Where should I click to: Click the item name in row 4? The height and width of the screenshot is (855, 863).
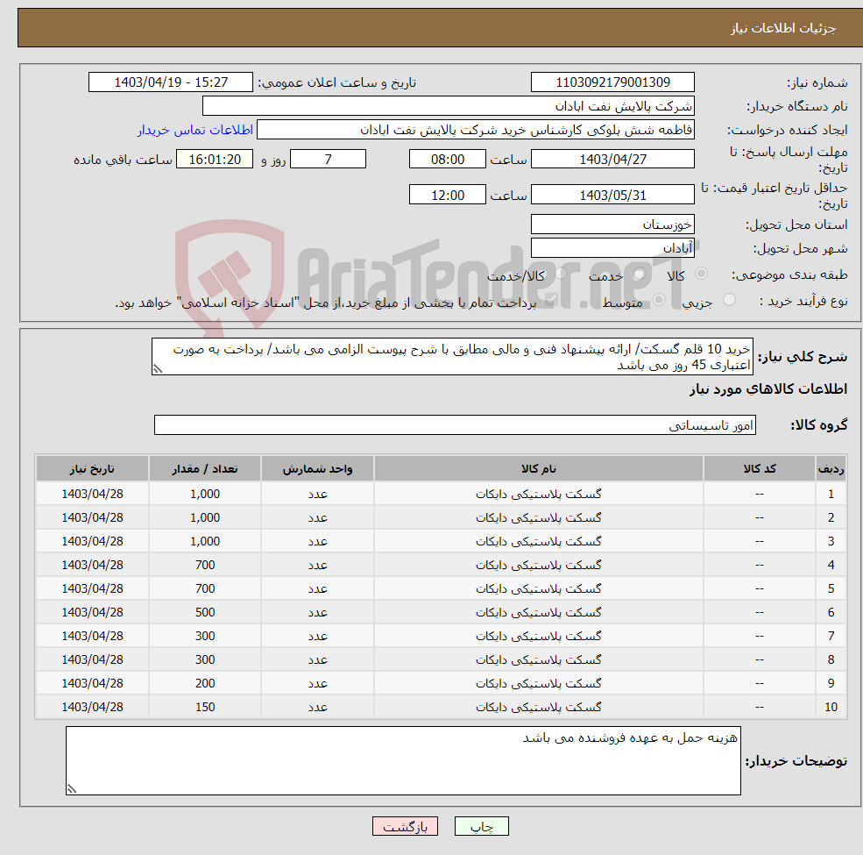538,566
